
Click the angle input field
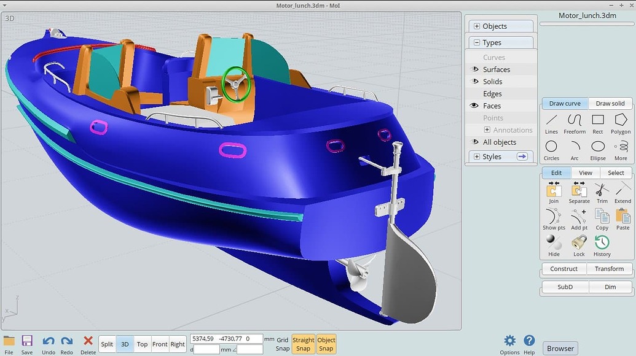click(x=250, y=349)
